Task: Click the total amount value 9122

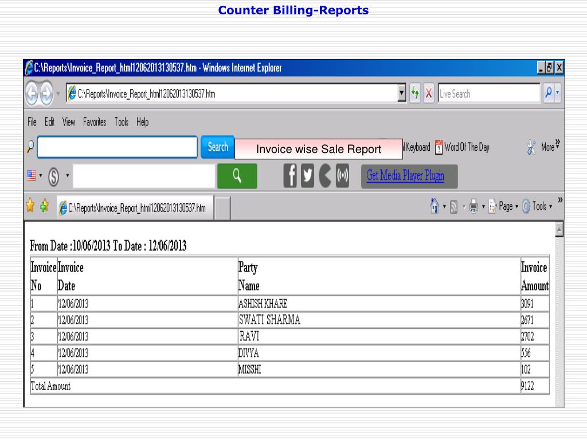Action: pyautogui.click(x=527, y=386)
